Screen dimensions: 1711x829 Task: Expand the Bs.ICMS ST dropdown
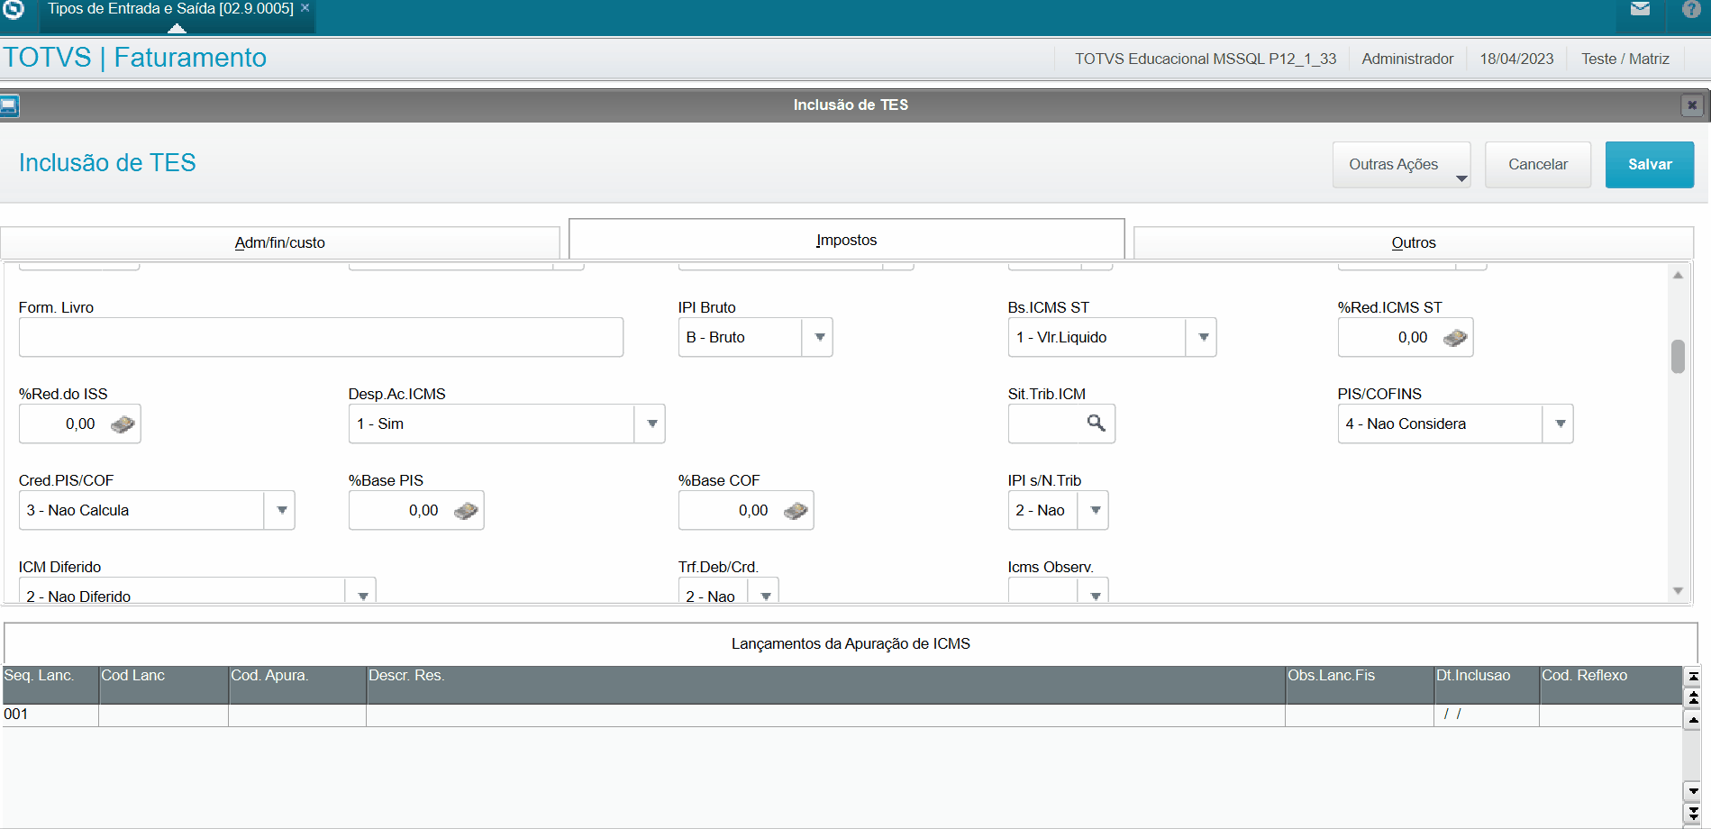tap(1203, 337)
